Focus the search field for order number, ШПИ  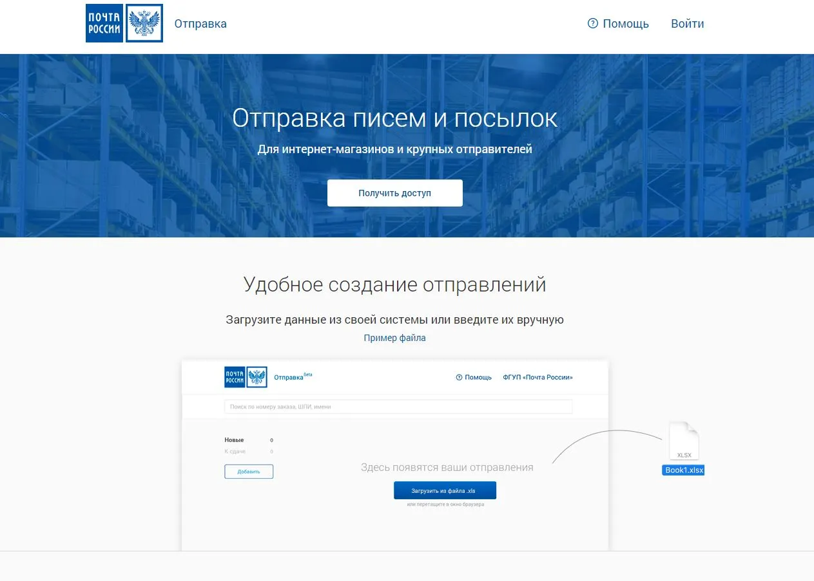tap(398, 407)
